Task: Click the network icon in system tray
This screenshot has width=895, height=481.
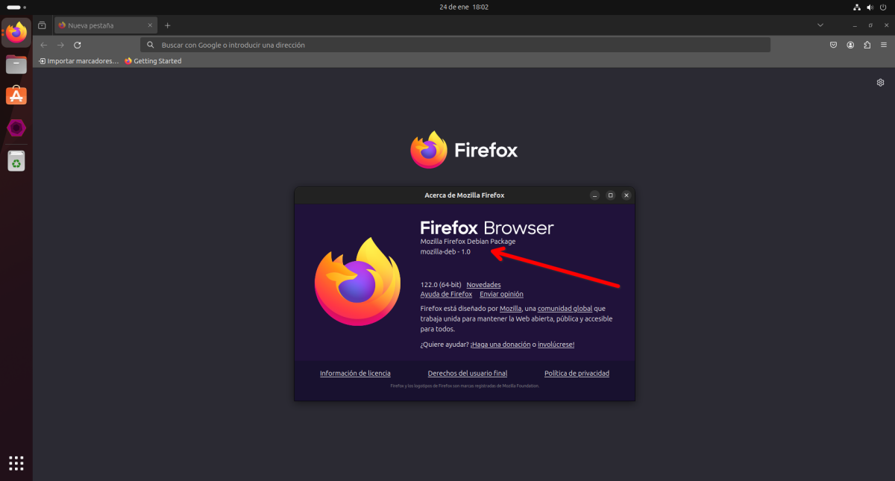Action: [857, 7]
